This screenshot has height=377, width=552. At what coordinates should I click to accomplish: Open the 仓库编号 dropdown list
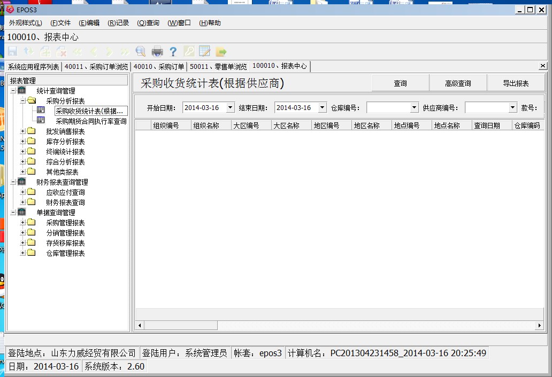(414, 108)
